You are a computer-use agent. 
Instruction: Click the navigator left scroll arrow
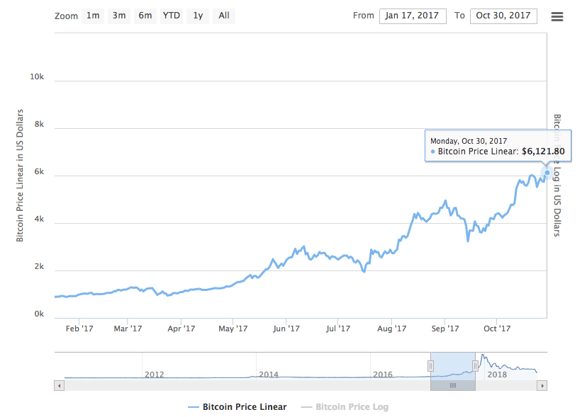tap(59, 386)
